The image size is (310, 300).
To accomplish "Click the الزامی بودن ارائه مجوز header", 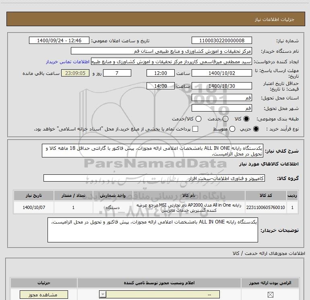I will (270, 283).
